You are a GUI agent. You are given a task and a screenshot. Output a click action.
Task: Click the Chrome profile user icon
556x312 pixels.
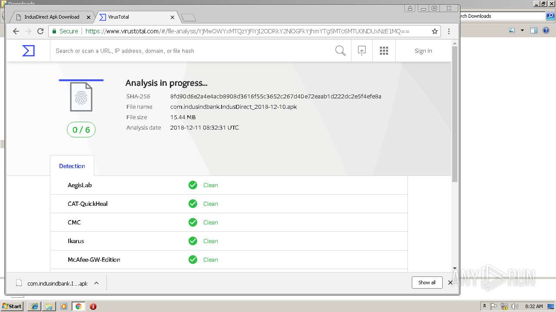tap(410, 8)
